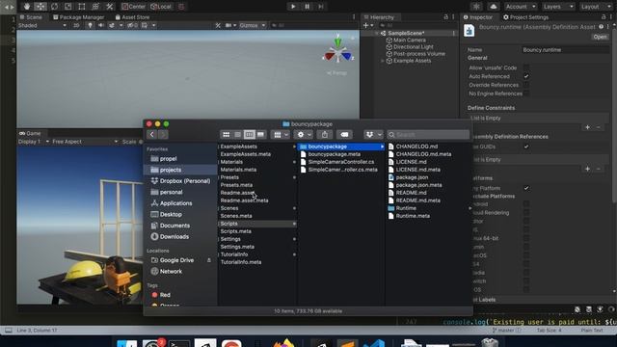Select the Game tab
This screenshot has height=347, width=617.
click(30, 133)
